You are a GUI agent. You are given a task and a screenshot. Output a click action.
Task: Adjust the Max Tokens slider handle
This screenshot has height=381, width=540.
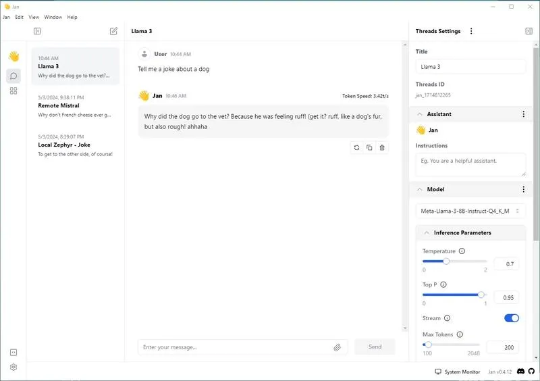(428, 345)
